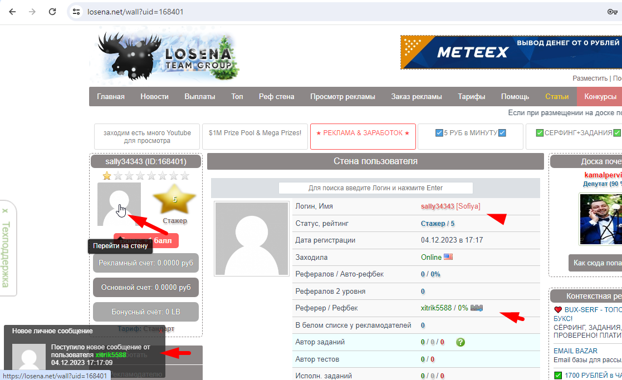Image resolution: width=622 pixels, height=380 pixels.
Task: Click the red heart BUX-SERF icon
Action: [558, 310]
